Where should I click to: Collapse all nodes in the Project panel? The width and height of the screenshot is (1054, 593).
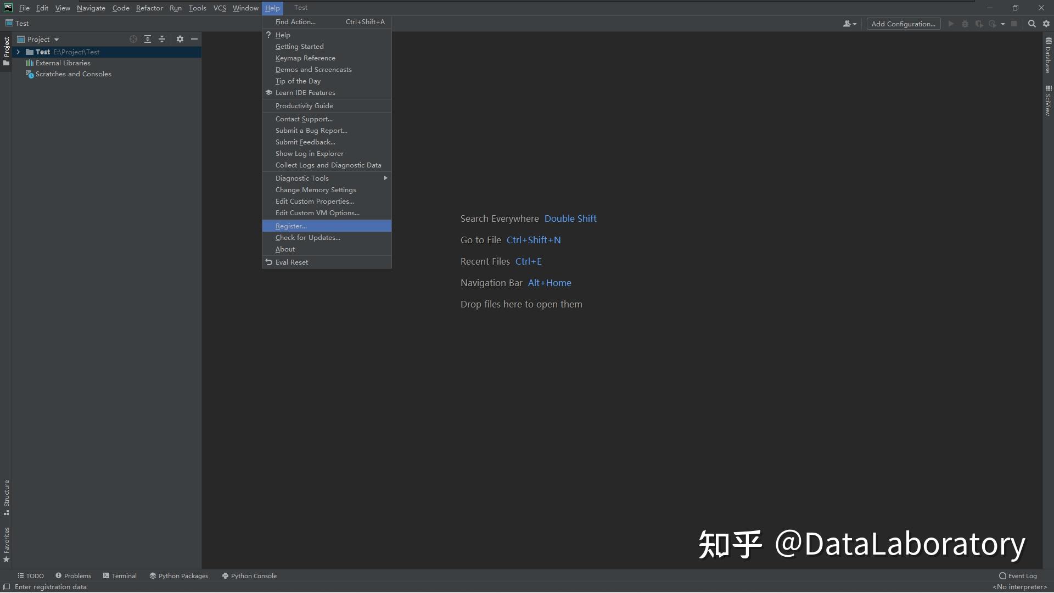tap(162, 39)
